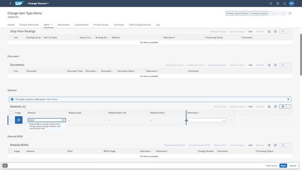
Task: Switch to the Header tab
Action: point(11,25)
